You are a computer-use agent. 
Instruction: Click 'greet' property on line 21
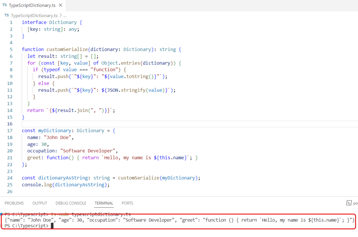click(34, 158)
